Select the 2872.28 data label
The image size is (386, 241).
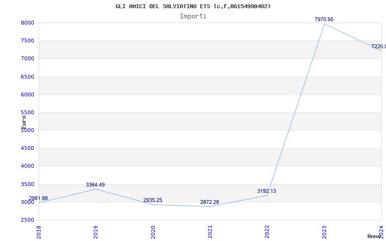[209, 202]
